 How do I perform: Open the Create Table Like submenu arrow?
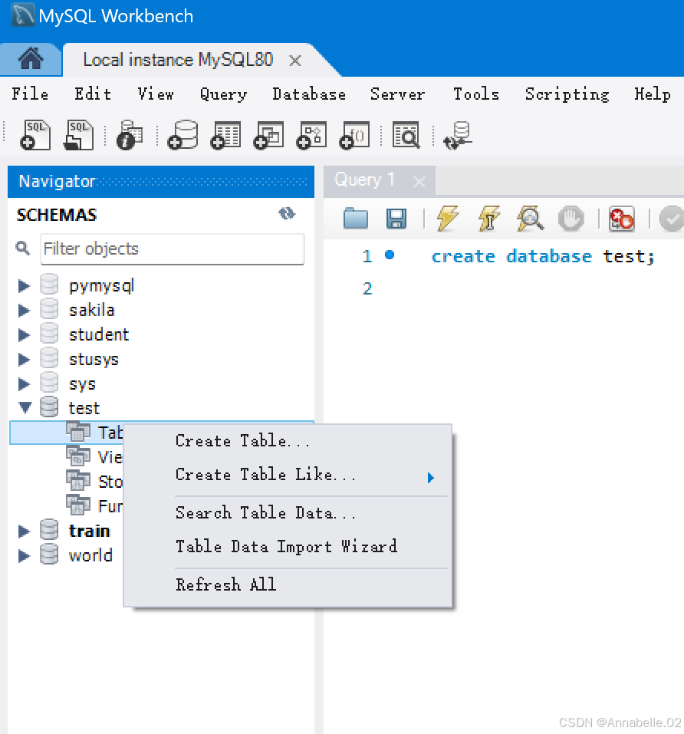click(430, 478)
